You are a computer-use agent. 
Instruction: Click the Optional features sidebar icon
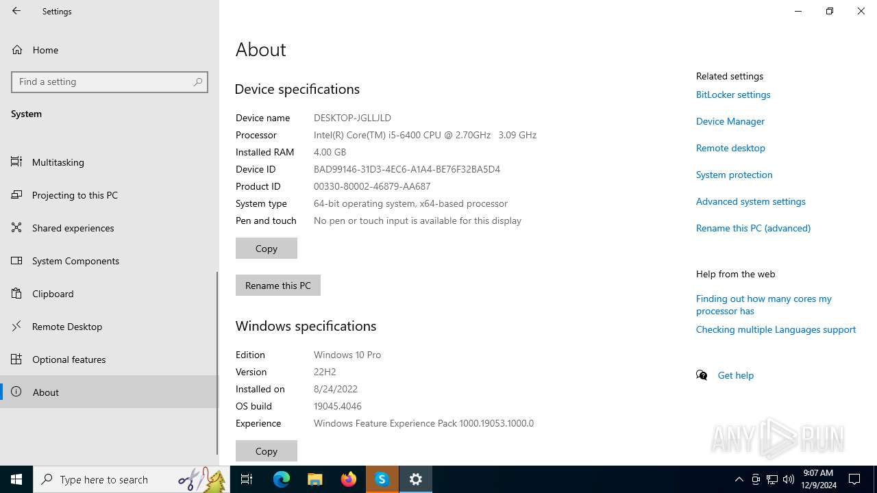tap(16, 359)
